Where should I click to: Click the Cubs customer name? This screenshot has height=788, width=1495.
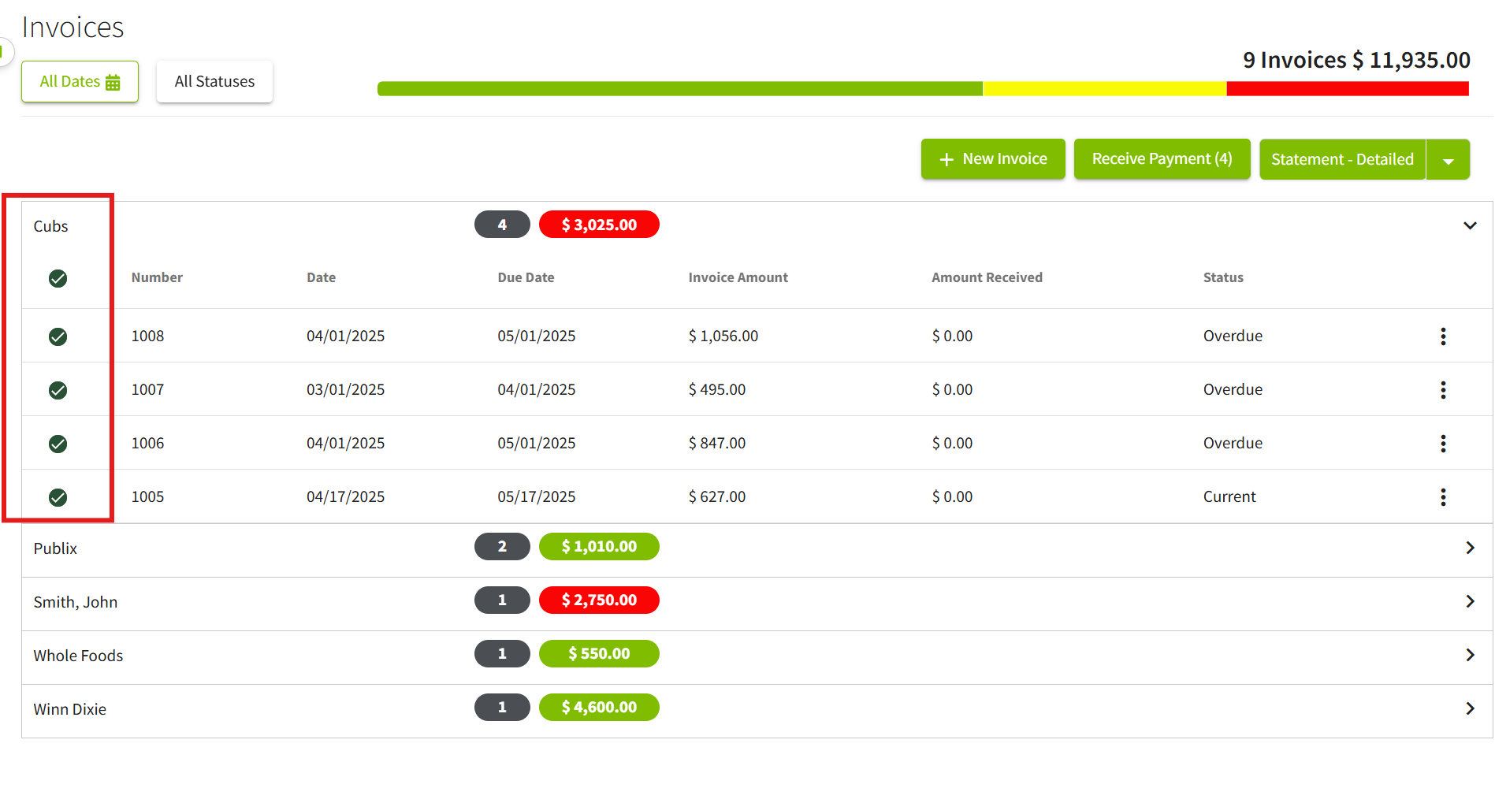click(50, 226)
